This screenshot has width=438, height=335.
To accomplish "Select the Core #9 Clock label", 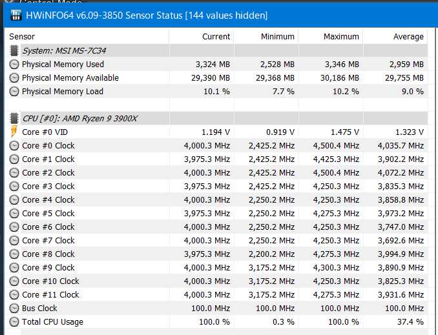I will [48, 268].
